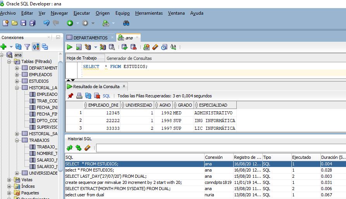Pin the query result with the red pin icon

pyautogui.click(x=71, y=96)
